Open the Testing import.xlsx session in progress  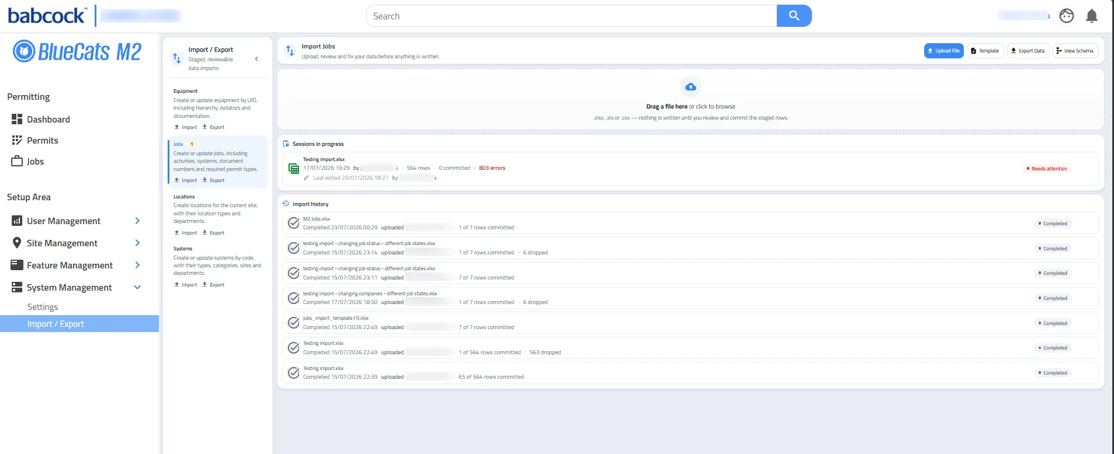click(690, 169)
